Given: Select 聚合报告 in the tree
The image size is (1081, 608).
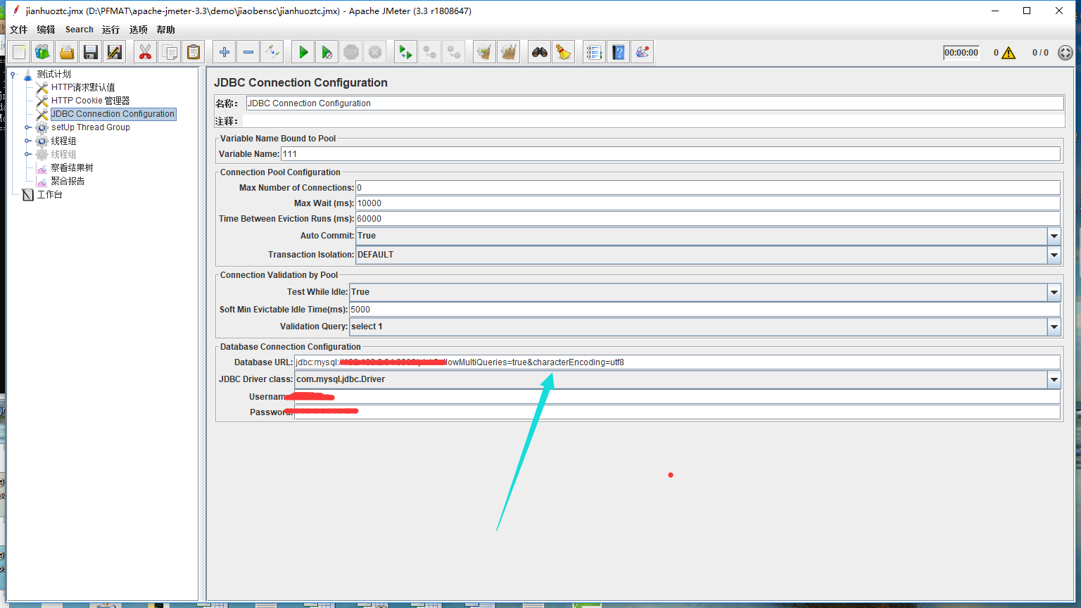Looking at the screenshot, I should click(x=68, y=181).
